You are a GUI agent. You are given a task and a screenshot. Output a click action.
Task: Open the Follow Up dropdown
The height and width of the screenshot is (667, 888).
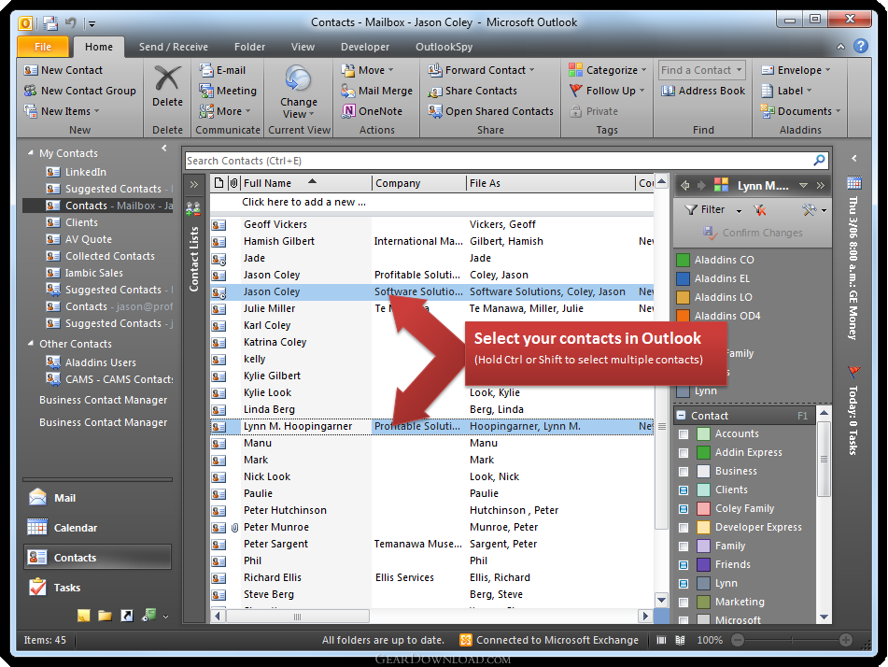tap(607, 91)
